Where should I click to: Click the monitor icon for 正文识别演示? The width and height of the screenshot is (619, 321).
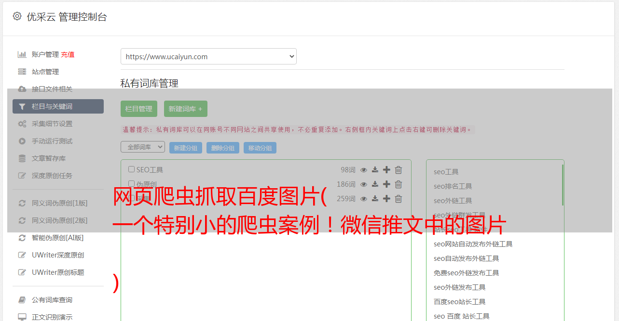22,317
